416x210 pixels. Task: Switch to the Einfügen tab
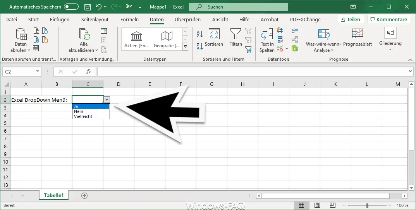pos(60,20)
